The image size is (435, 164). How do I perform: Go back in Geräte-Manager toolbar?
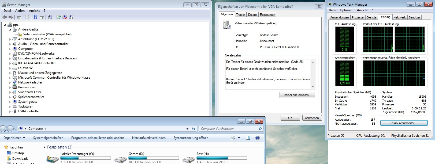coord(5,17)
